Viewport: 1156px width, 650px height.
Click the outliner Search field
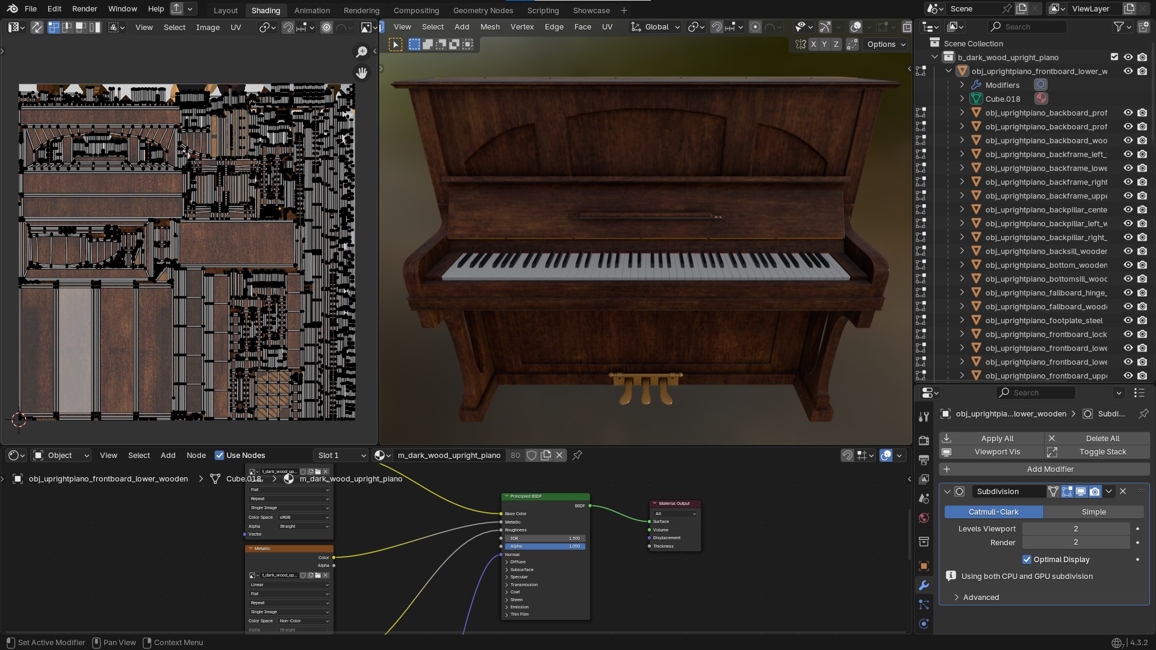coord(1027,26)
